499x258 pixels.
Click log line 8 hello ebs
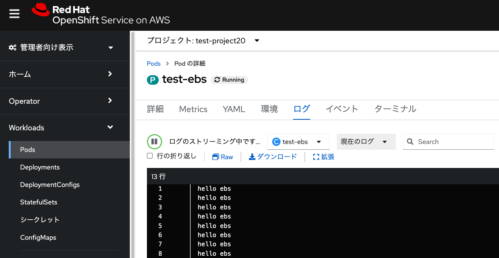point(214,253)
